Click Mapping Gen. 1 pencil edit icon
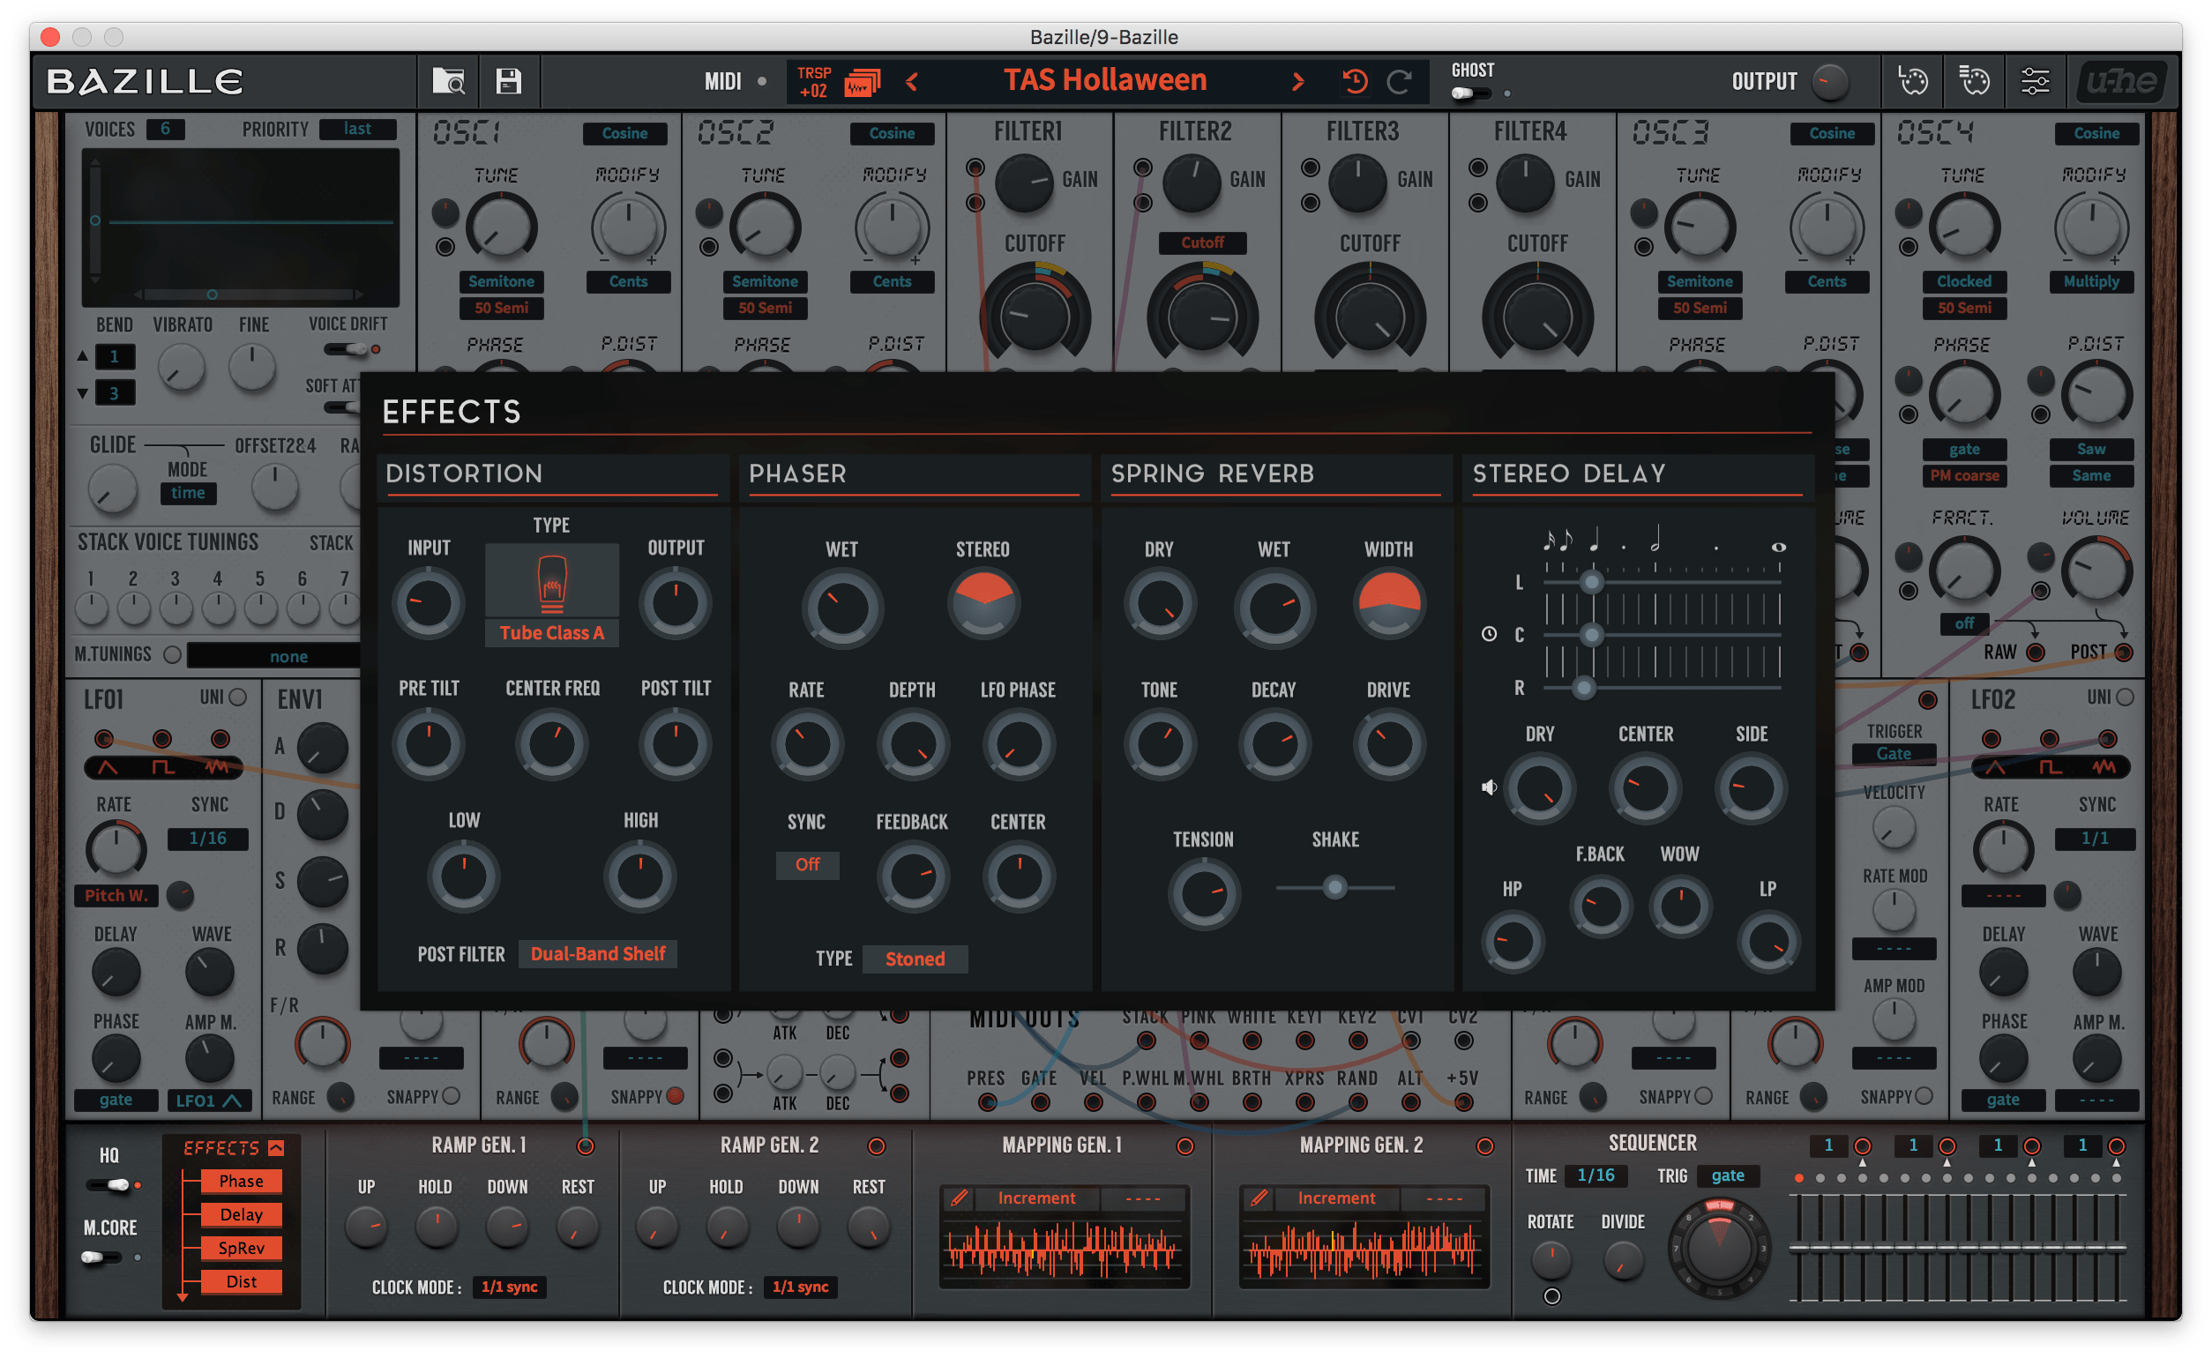2212x1358 pixels. (x=960, y=1198)
